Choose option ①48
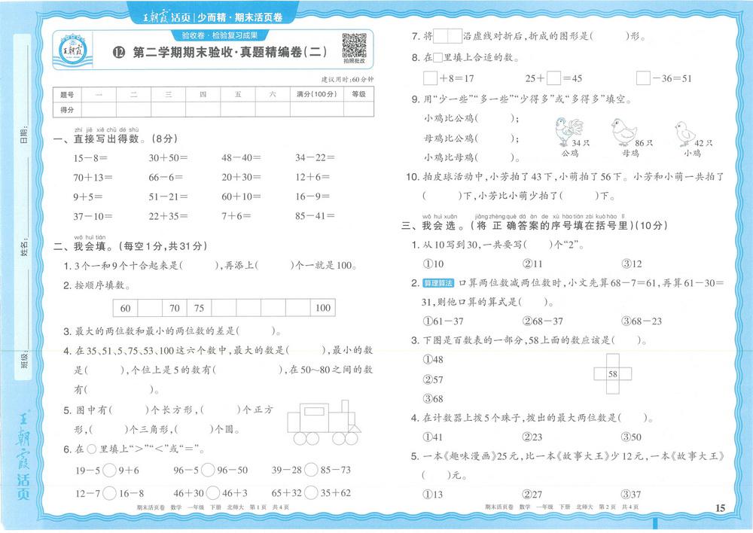This screenshot has height=533, width=753. (433, 360)
